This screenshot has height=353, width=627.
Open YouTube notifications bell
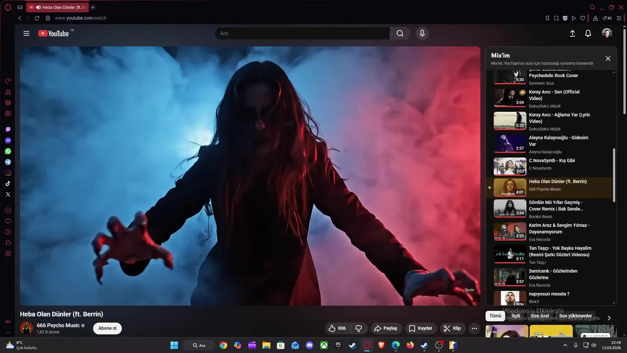tap(588, 33)
